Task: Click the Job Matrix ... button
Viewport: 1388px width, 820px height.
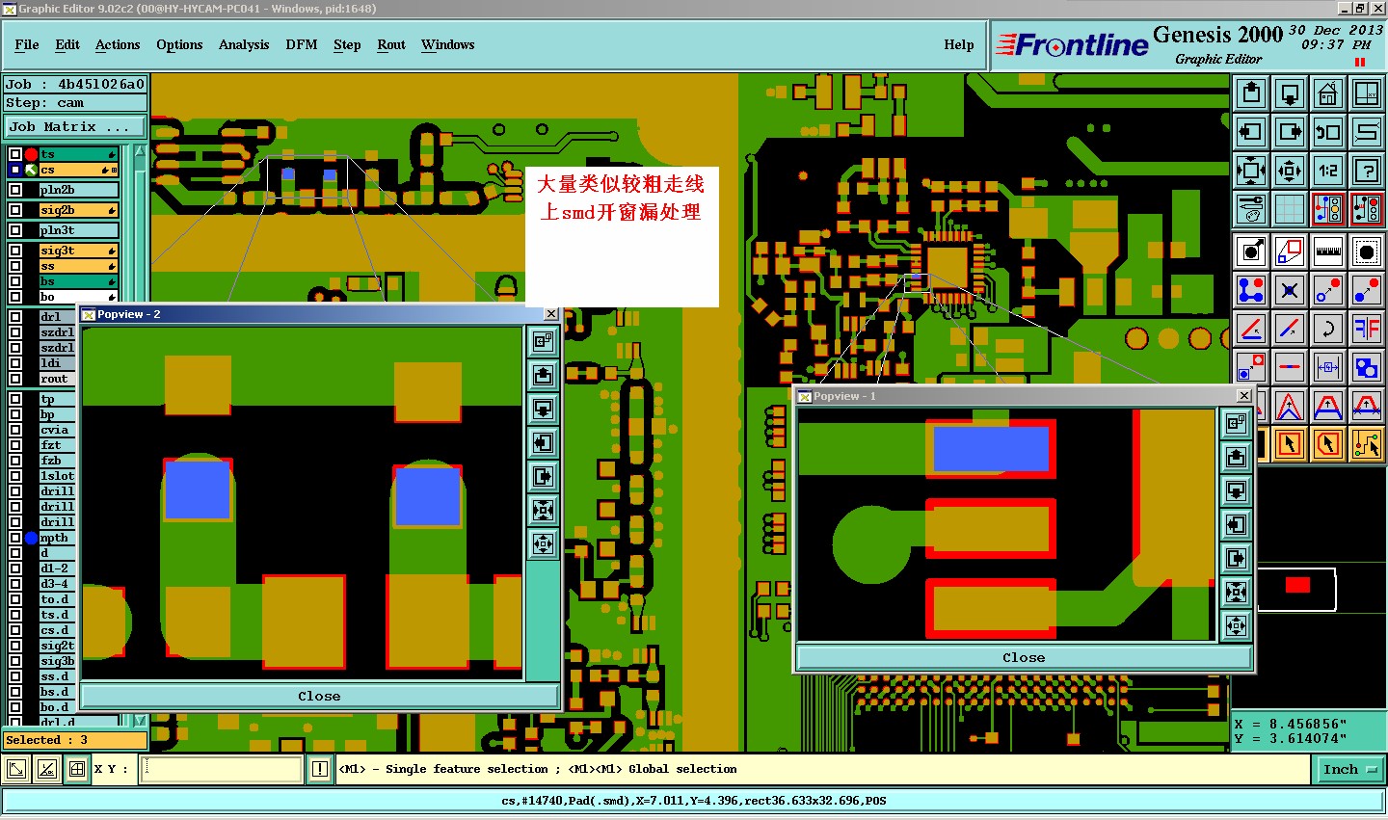Action: tap(75, 126)
